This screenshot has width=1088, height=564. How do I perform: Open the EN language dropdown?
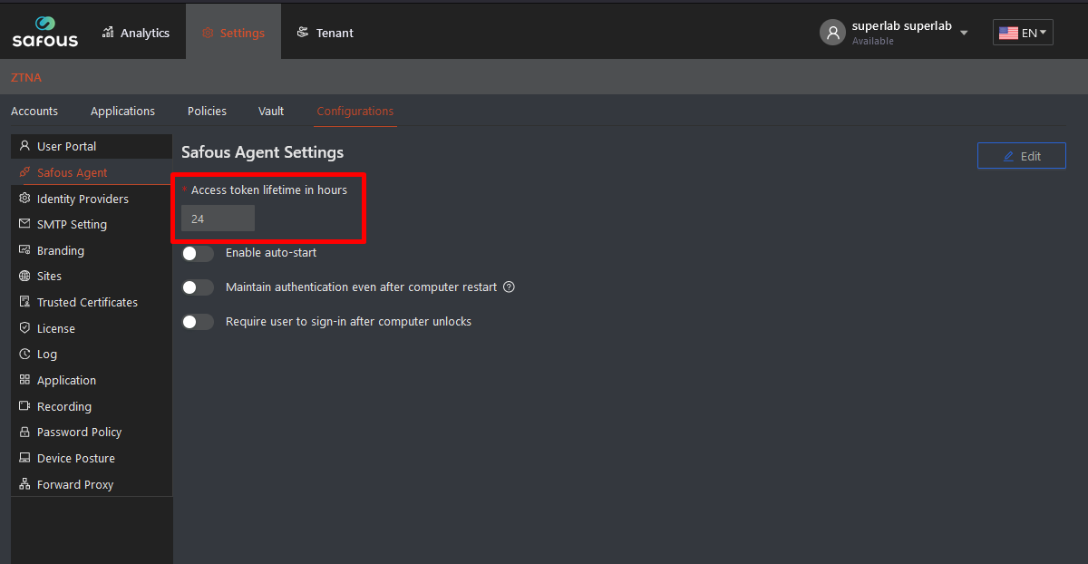click(x=1023, y=33)
